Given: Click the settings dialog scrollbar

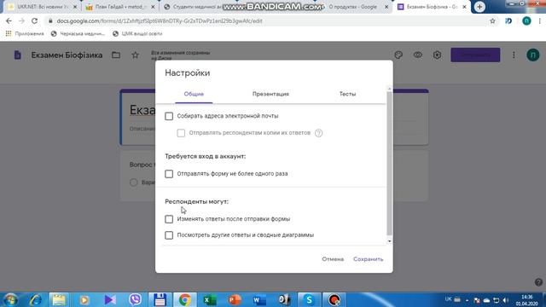Looking at the screenshot, I should click(389, 164).
